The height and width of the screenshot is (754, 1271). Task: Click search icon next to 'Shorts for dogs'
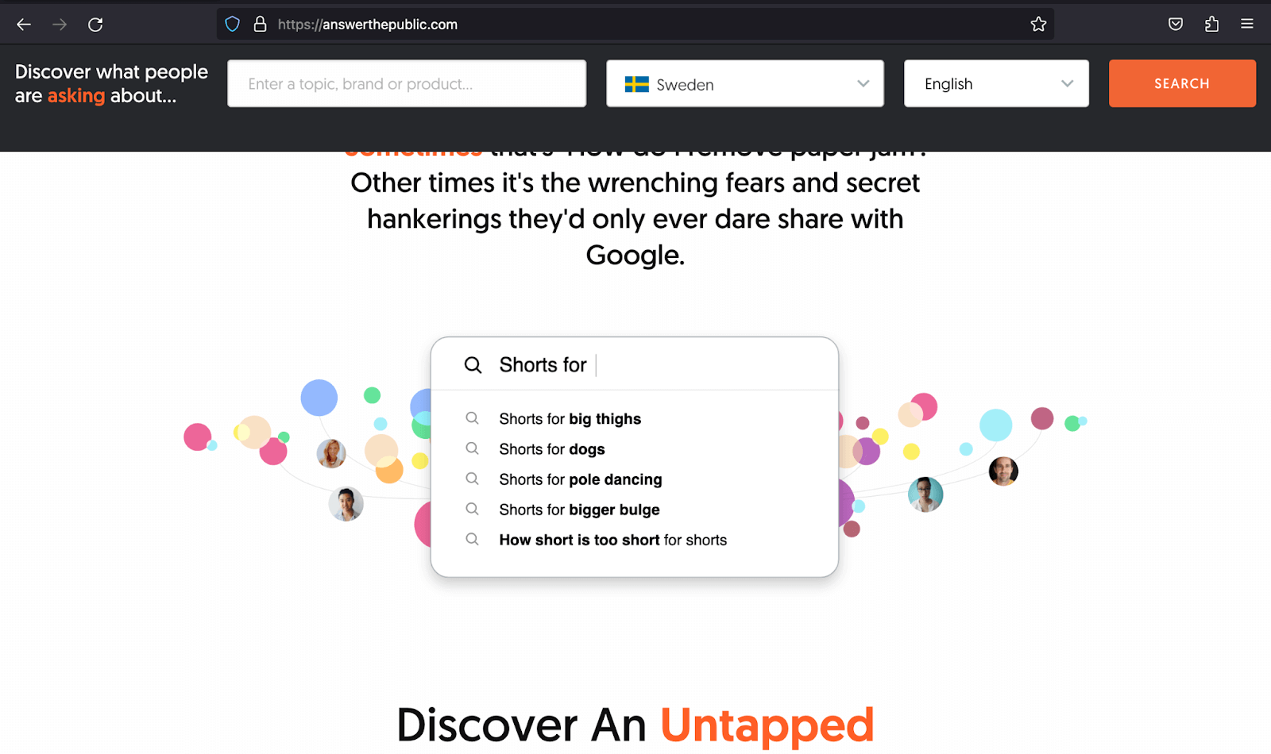click(x=472, y=448)
